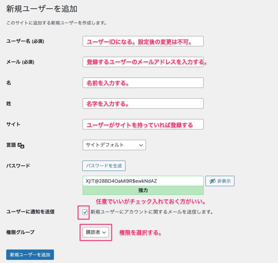The height and width of the screenshot is (263, 278).
Task: Click the ユーザー名 (必須) field label
Action: point(25,41)
